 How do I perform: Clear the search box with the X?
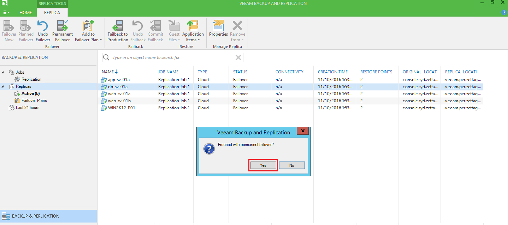pyautogui.click(x=238, y=57)
